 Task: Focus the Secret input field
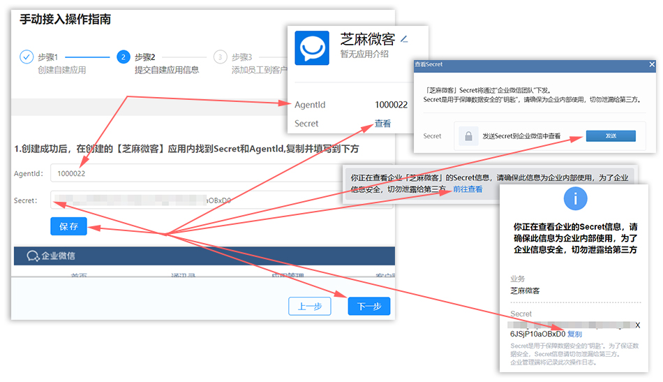point(222,200)
